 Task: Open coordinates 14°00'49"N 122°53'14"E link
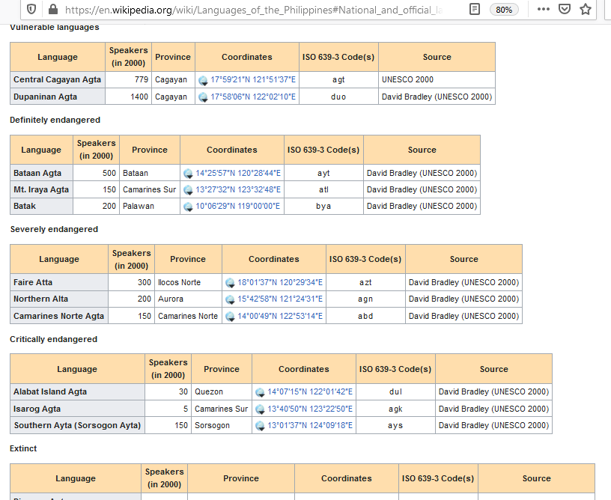(x=280, y=316)
